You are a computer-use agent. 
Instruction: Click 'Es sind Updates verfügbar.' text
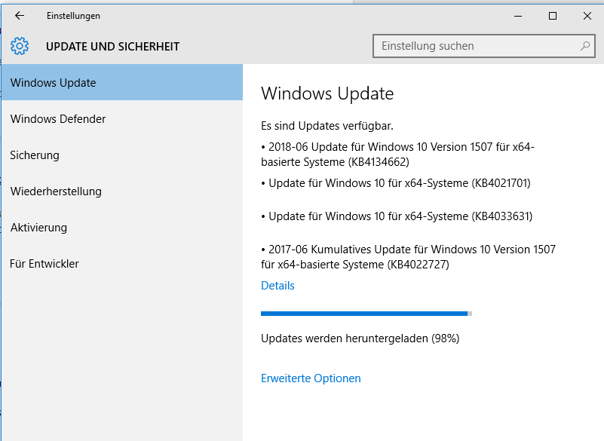(x=327, y=126)
